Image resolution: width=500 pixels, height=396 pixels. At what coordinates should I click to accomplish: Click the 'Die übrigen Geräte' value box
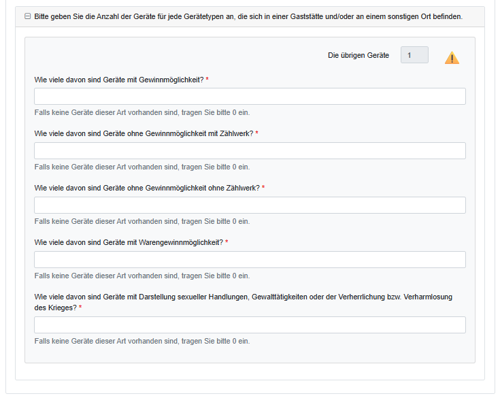click(414, 55)
